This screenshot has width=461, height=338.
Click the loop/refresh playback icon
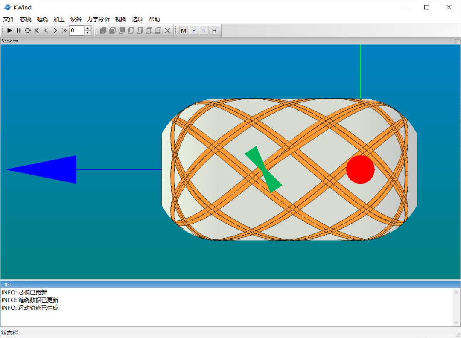coord(28,30)
